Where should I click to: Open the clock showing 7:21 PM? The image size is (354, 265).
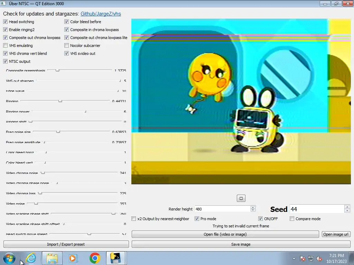(x=336, y=258)
